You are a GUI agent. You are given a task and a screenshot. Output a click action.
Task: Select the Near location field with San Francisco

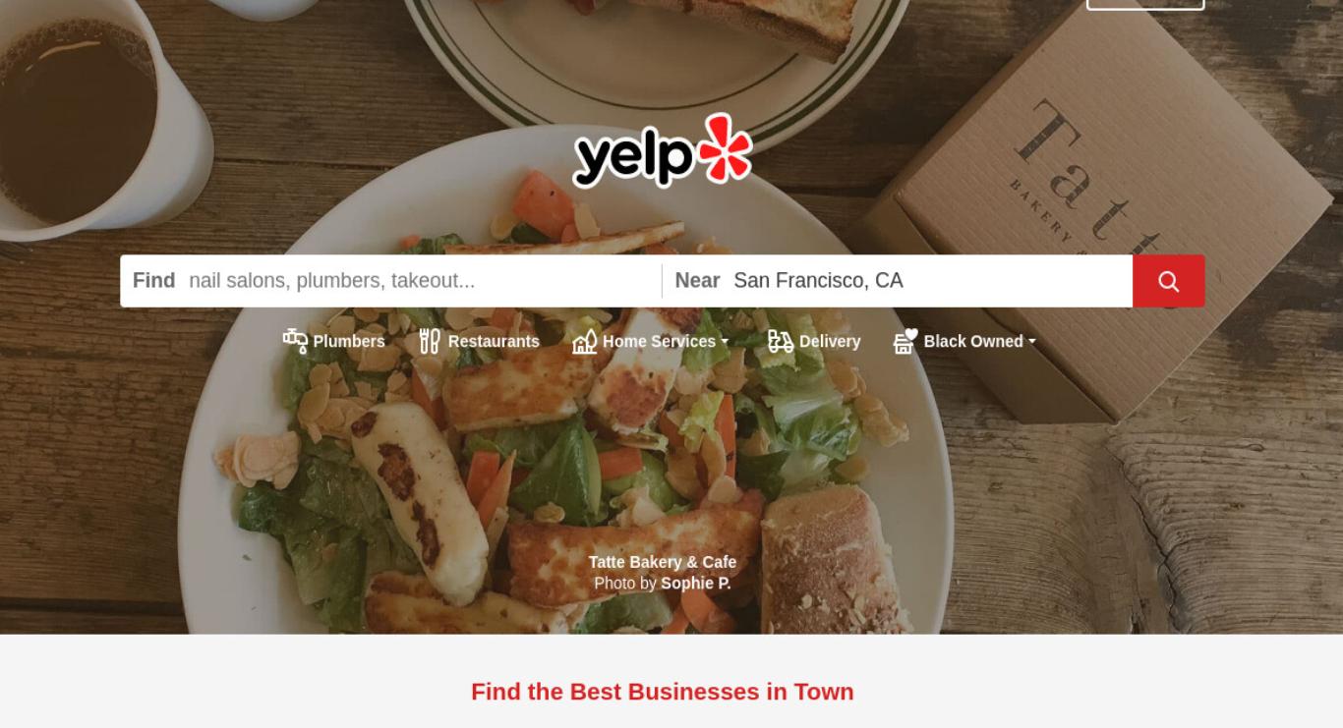click(x=928, y=281)
